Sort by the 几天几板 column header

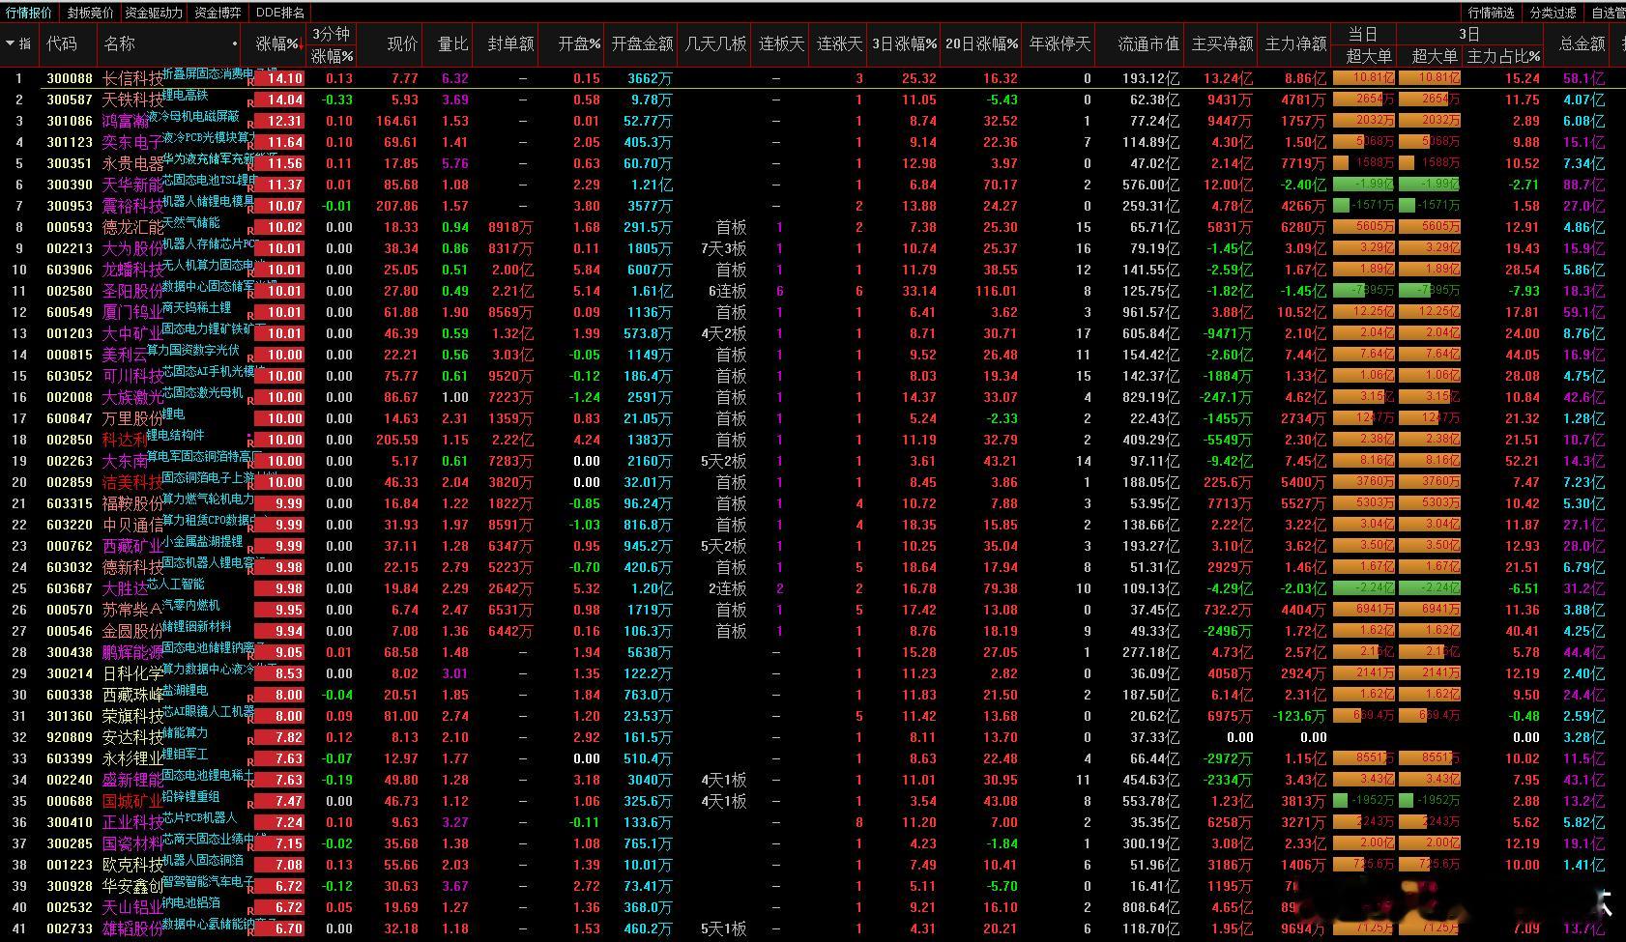tap(715, 44)
